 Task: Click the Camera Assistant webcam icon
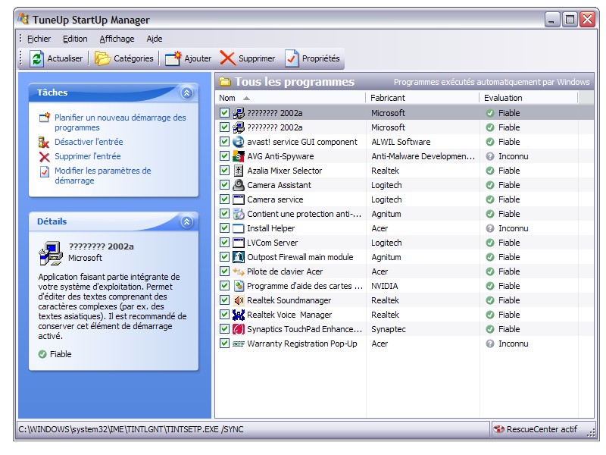[x=239, y=185]
